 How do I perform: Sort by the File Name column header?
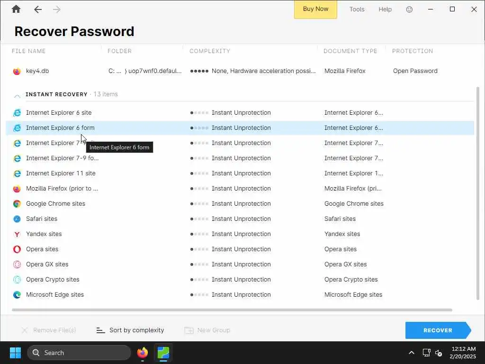point(28,51)
